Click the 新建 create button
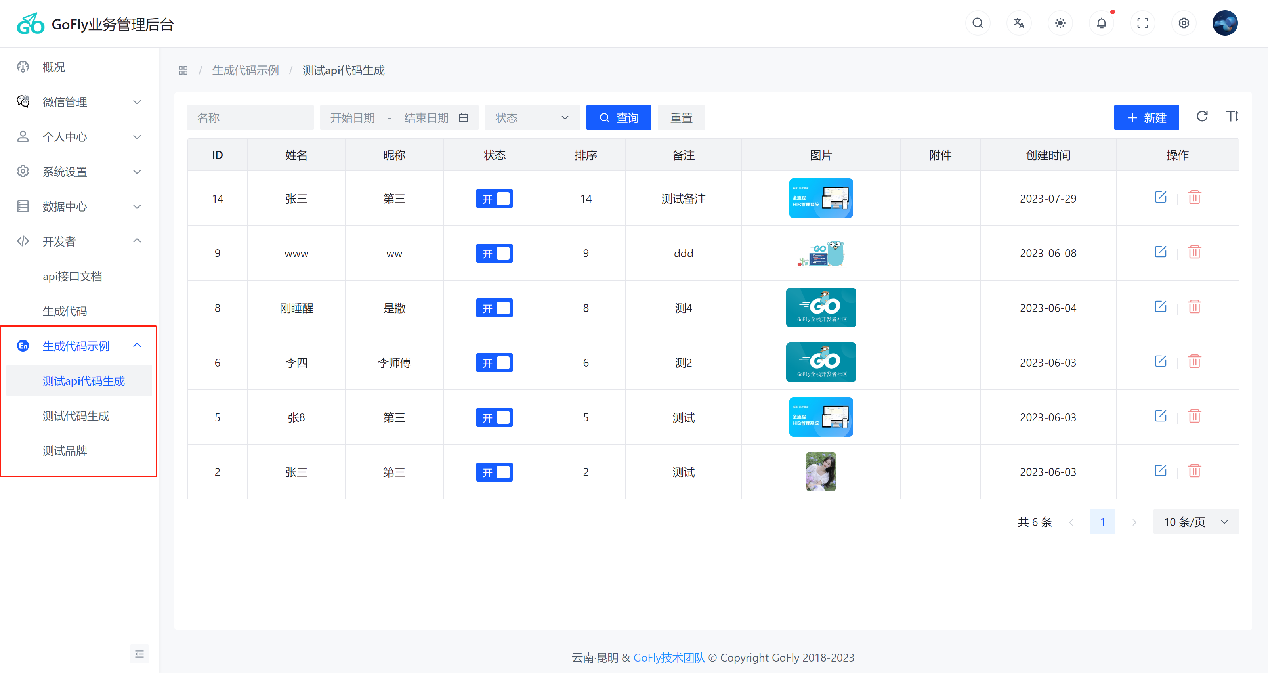Viewport: 1268px width, 673px height. 1146,118
